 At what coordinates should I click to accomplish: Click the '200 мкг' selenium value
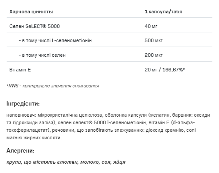click(x=153, y=55)
